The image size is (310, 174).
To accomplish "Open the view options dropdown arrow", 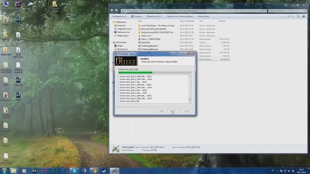I will pos(293,16).
